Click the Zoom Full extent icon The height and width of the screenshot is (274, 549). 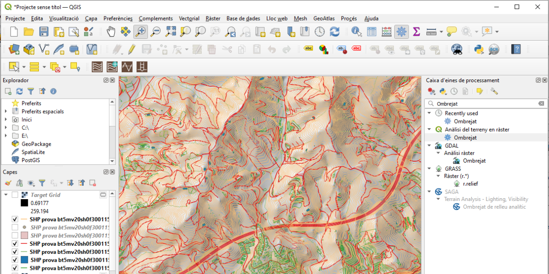tap(171, 32)
